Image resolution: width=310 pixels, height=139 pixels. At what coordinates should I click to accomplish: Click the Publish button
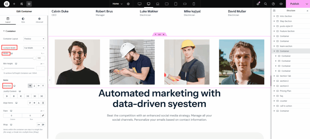point(295,4)
